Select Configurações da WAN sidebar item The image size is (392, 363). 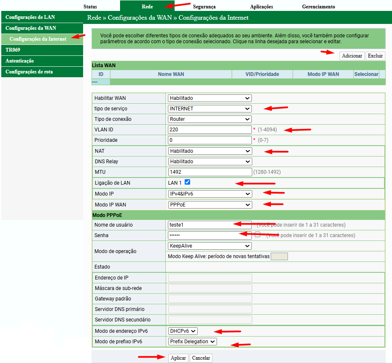42,28
